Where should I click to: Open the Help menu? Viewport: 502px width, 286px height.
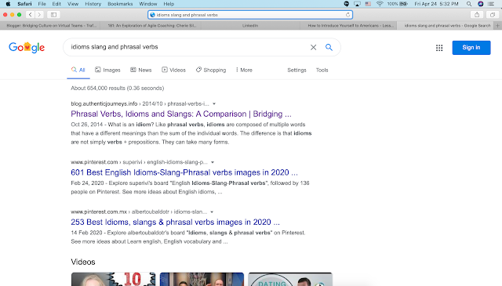(169, 4)
